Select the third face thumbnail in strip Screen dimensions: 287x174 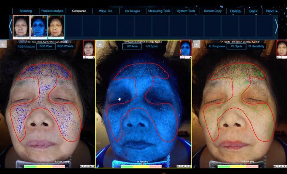(56, 27)
